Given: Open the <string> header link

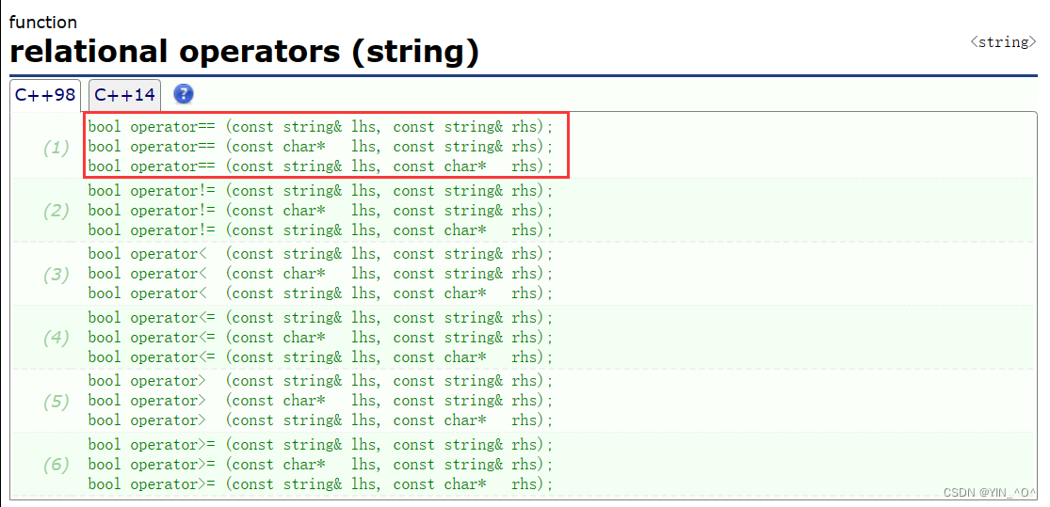Looking at the screenshot, I should (x=1003, y=42).
